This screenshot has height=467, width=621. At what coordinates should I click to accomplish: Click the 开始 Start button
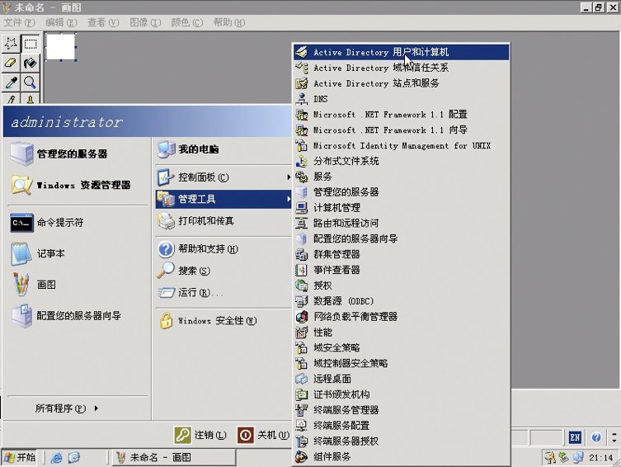coord(20,457)
